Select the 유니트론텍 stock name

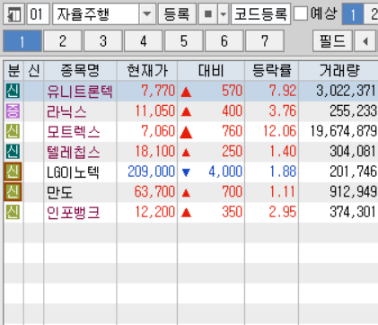pyautogui.click(x=80, y=92)
